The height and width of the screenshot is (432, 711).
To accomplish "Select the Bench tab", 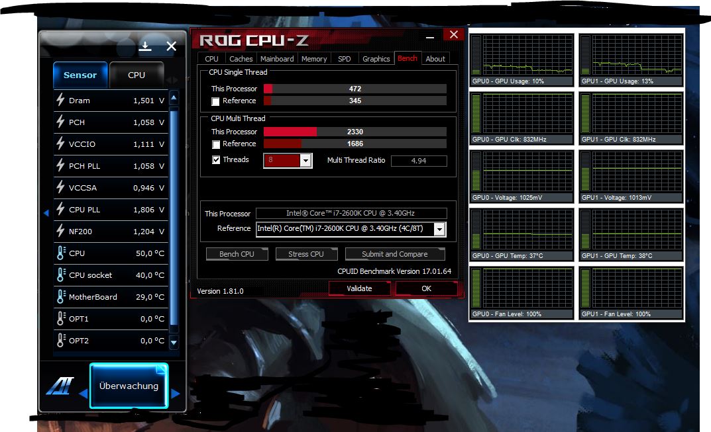I will point(408,58).
